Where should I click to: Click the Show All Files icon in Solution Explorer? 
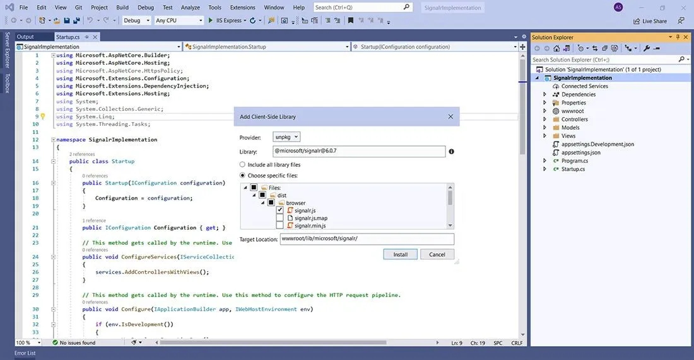[615, 48]
